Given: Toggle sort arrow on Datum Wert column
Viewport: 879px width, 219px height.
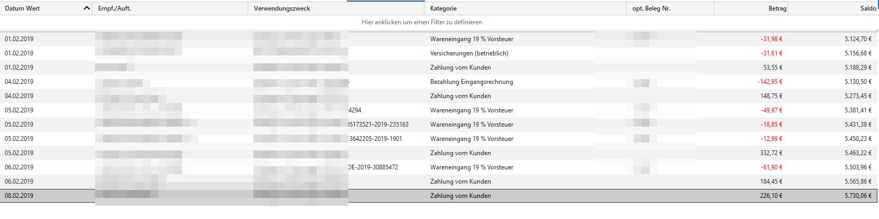Looking at the screenshot, I should click(x=87, y=8).
